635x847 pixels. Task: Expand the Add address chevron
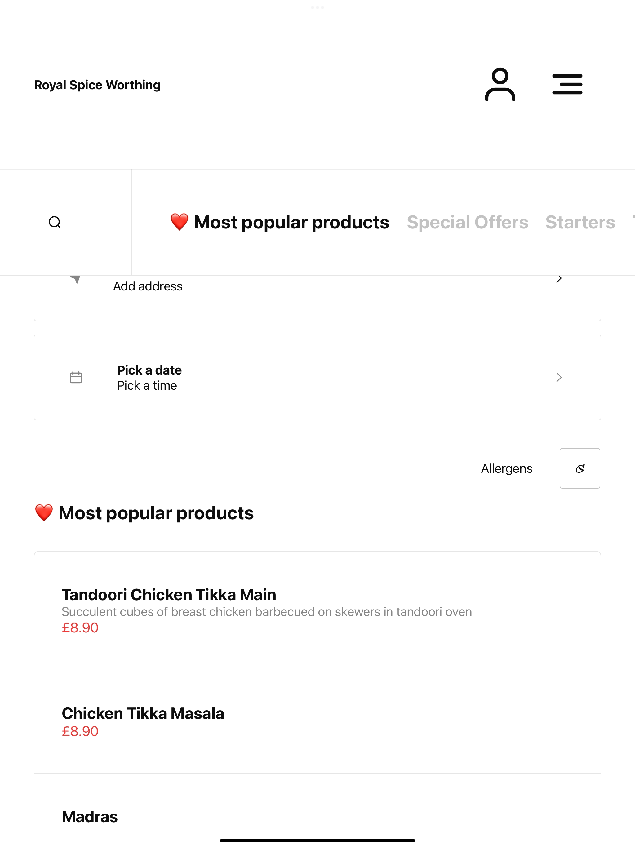(559, 279)
